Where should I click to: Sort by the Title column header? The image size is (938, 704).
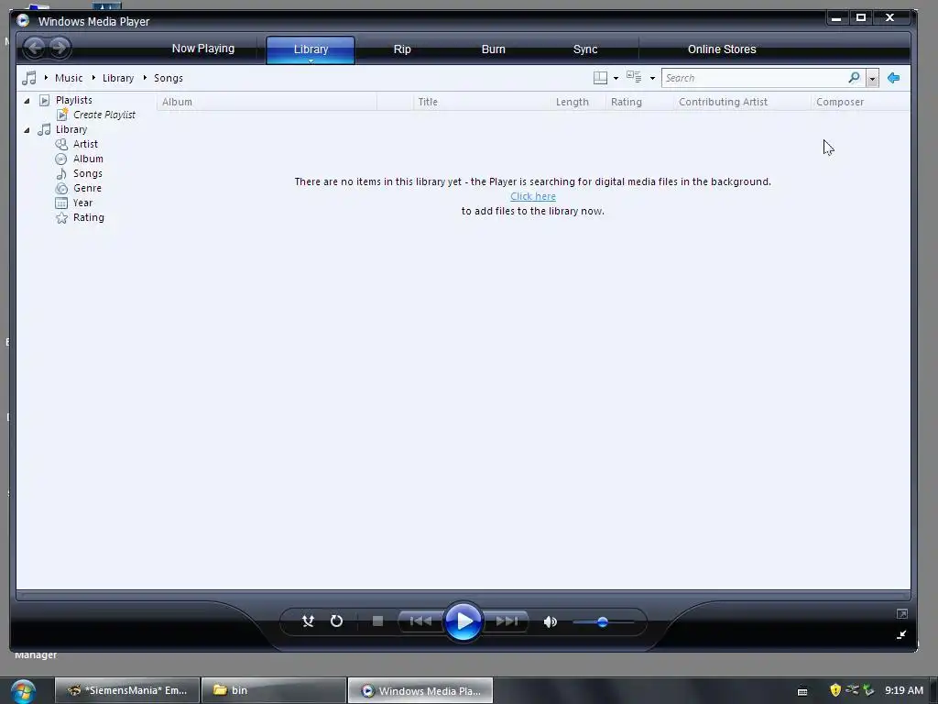482,102
